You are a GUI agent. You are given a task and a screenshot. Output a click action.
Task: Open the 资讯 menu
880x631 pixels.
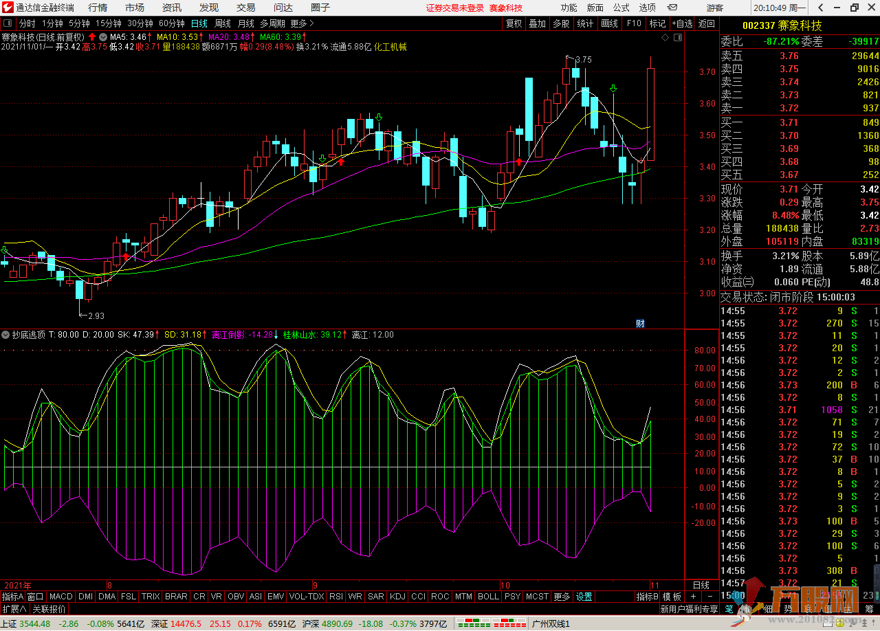[x=172, y=8]
